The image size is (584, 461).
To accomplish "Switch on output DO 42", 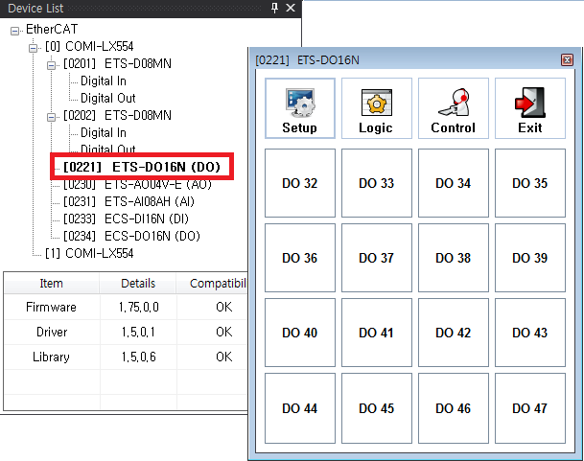I will (453, 333).
